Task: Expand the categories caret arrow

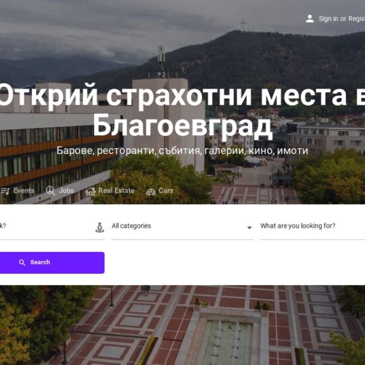Action: point(249,228)
